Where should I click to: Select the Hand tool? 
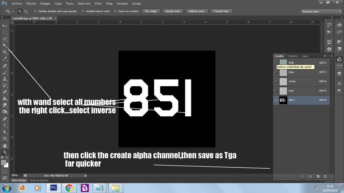coord(4,146)
